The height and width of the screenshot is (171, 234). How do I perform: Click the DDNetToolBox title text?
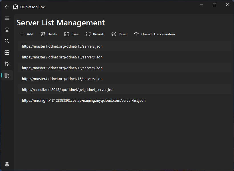[x=32, y=7]
